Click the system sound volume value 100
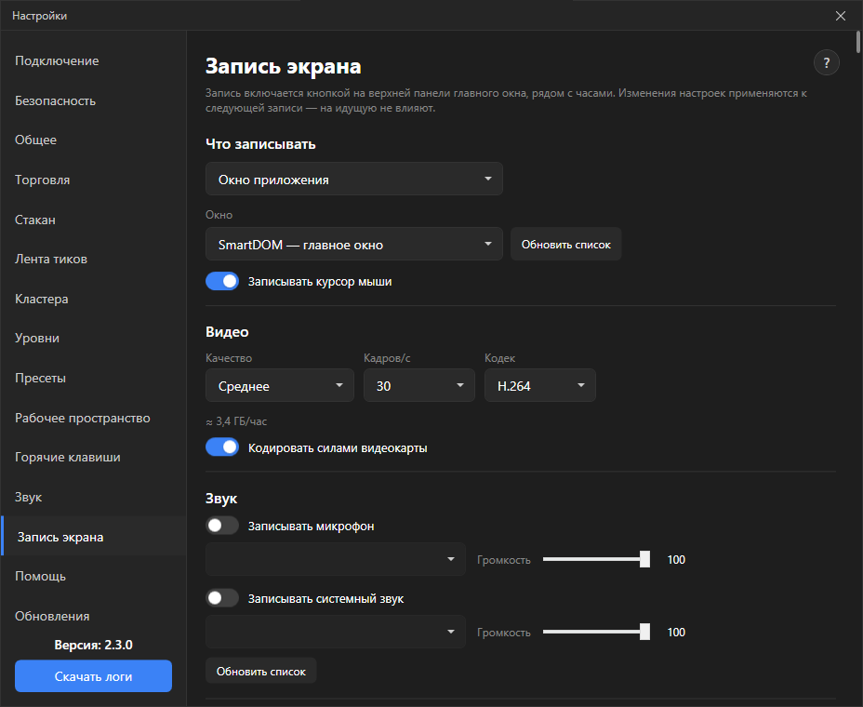Image resolution: width=863 pixels, height=707 pixels. point(676,633)
